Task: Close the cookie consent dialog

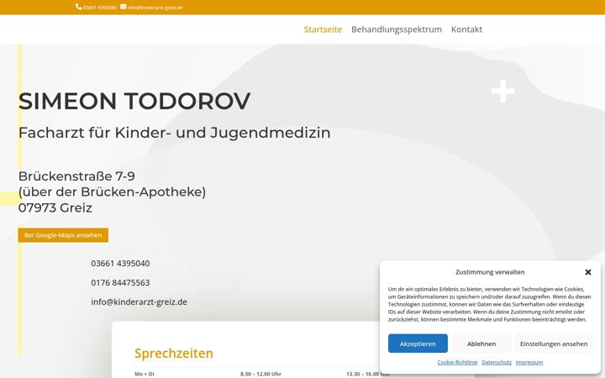Action: (x=588, y=272)
